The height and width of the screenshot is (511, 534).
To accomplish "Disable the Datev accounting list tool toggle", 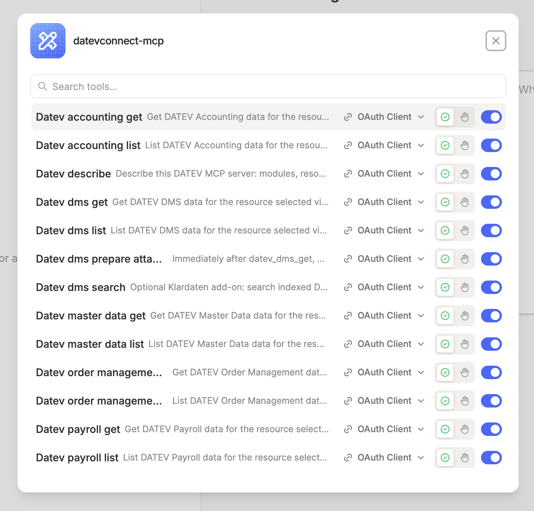I will coord(491,145).
